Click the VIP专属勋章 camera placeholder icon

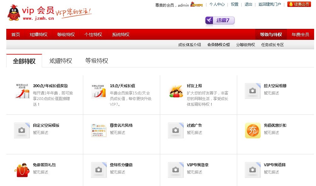(x=176, y=170)
